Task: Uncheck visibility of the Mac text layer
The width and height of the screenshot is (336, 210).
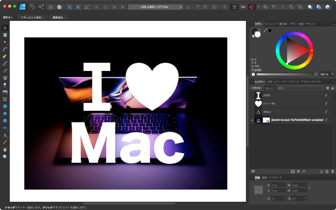Action: (326, 111)
